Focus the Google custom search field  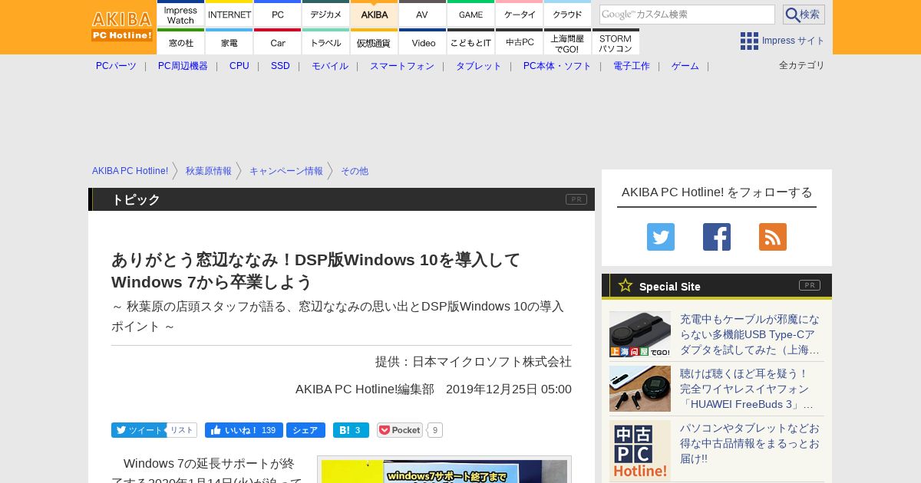(687, 15)
